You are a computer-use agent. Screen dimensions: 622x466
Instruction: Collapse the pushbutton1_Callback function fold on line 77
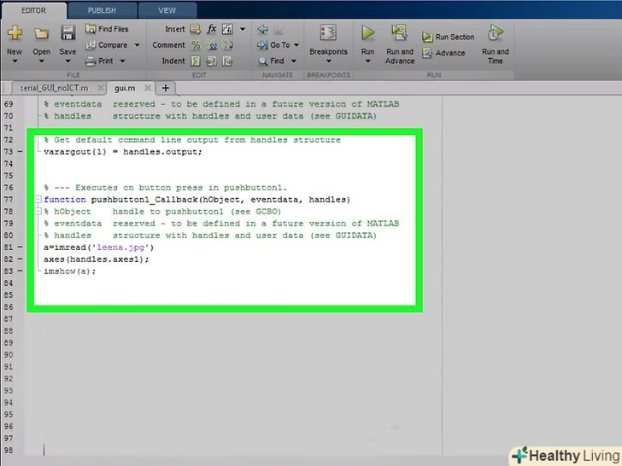(38, 200)
